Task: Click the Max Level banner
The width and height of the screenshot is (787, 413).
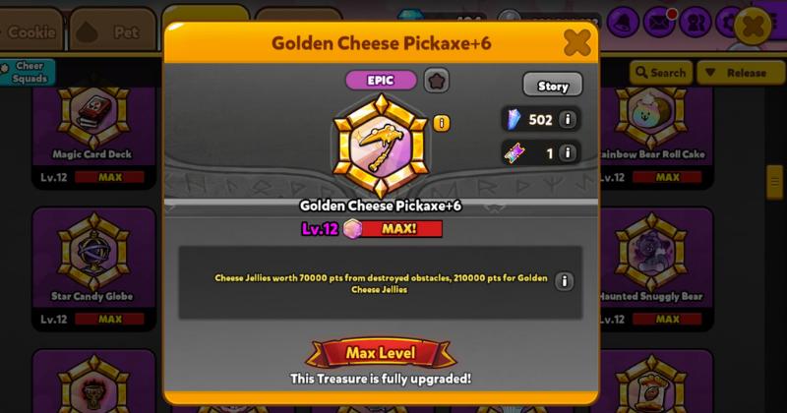Action: (381, 353)
